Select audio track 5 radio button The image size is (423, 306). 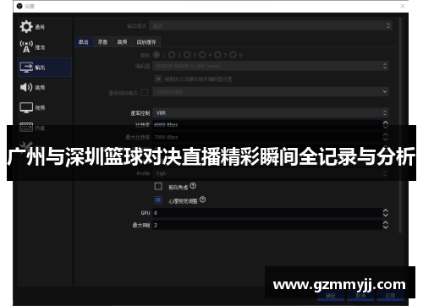click(x=217, y=55)
